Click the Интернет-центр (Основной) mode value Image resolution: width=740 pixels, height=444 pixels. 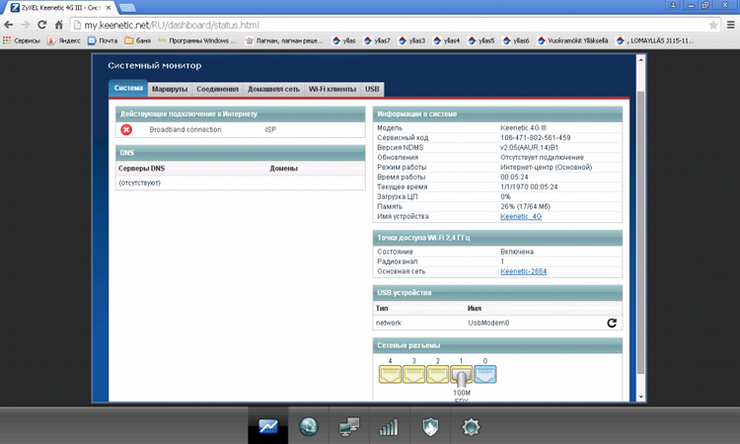[x=546, y=168]
